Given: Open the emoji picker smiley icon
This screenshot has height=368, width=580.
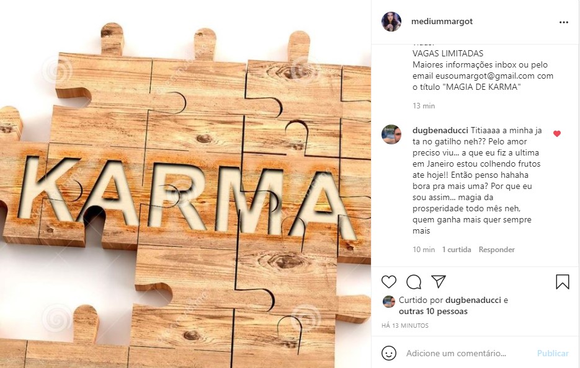Looking at the screenshot, I should (x=389, y=353).
